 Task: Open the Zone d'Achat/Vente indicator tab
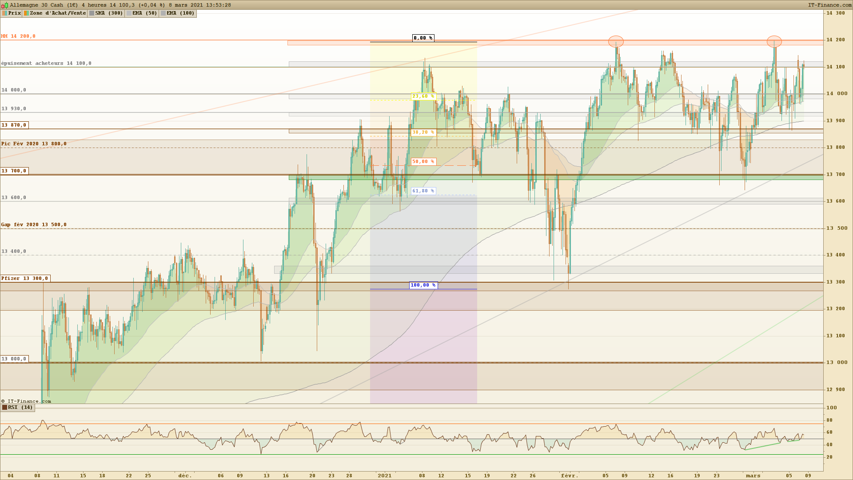click(x=57, y=13)
